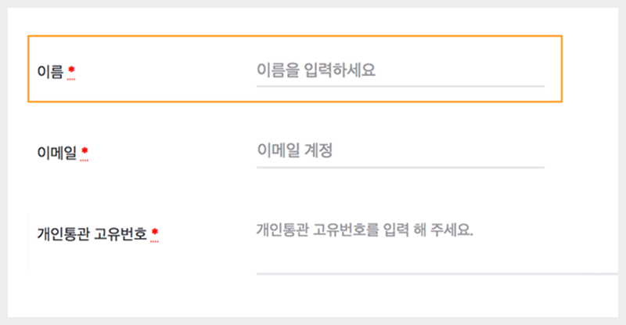Click the blank area between 이메일 label and input
Image resolution: width=626 pixels, height=325 pixels.
(x=172, y=150)
